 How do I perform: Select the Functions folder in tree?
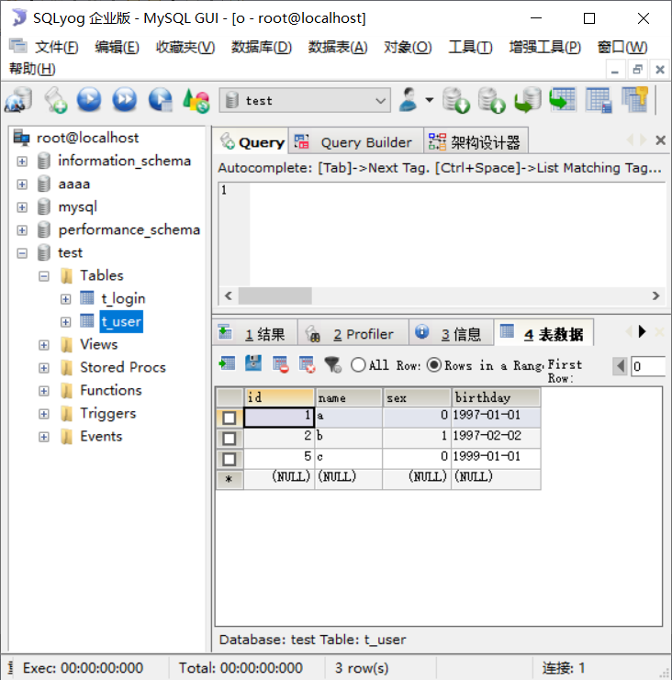111,390
